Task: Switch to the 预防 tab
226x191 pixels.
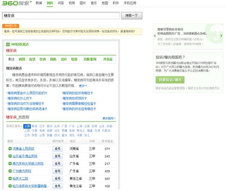Action: (53, 59)
